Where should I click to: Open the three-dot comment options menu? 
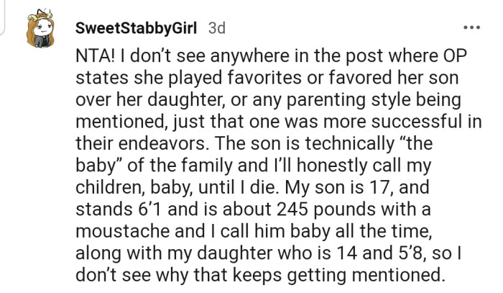click(470, 29)
